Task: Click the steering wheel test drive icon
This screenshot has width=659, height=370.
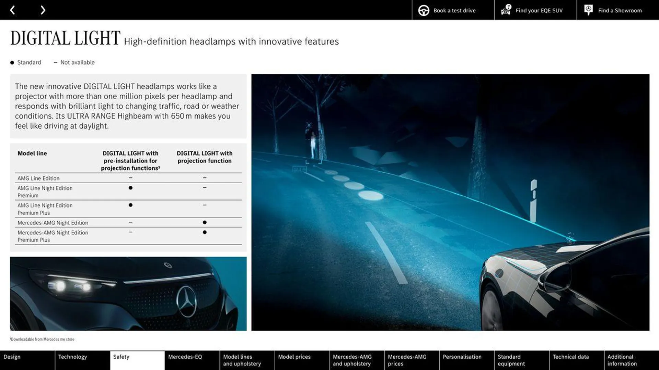Action: point(424,10)
